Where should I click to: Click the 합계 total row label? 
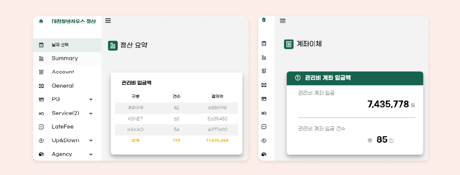click(x=135, y=140)
